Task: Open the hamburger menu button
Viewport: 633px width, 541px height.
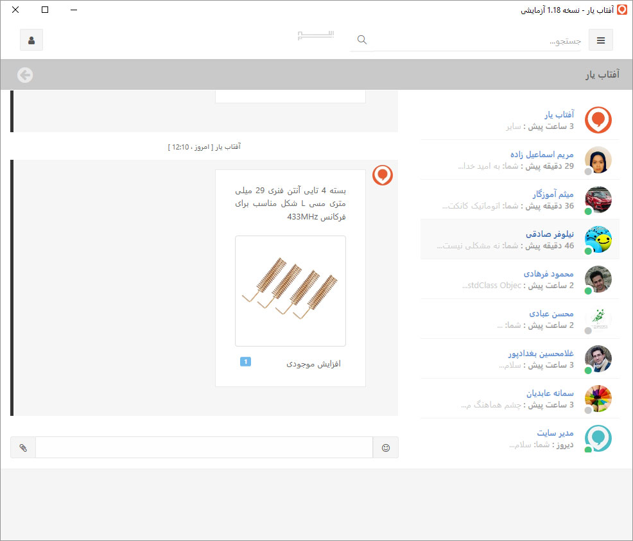Action: 601,40
